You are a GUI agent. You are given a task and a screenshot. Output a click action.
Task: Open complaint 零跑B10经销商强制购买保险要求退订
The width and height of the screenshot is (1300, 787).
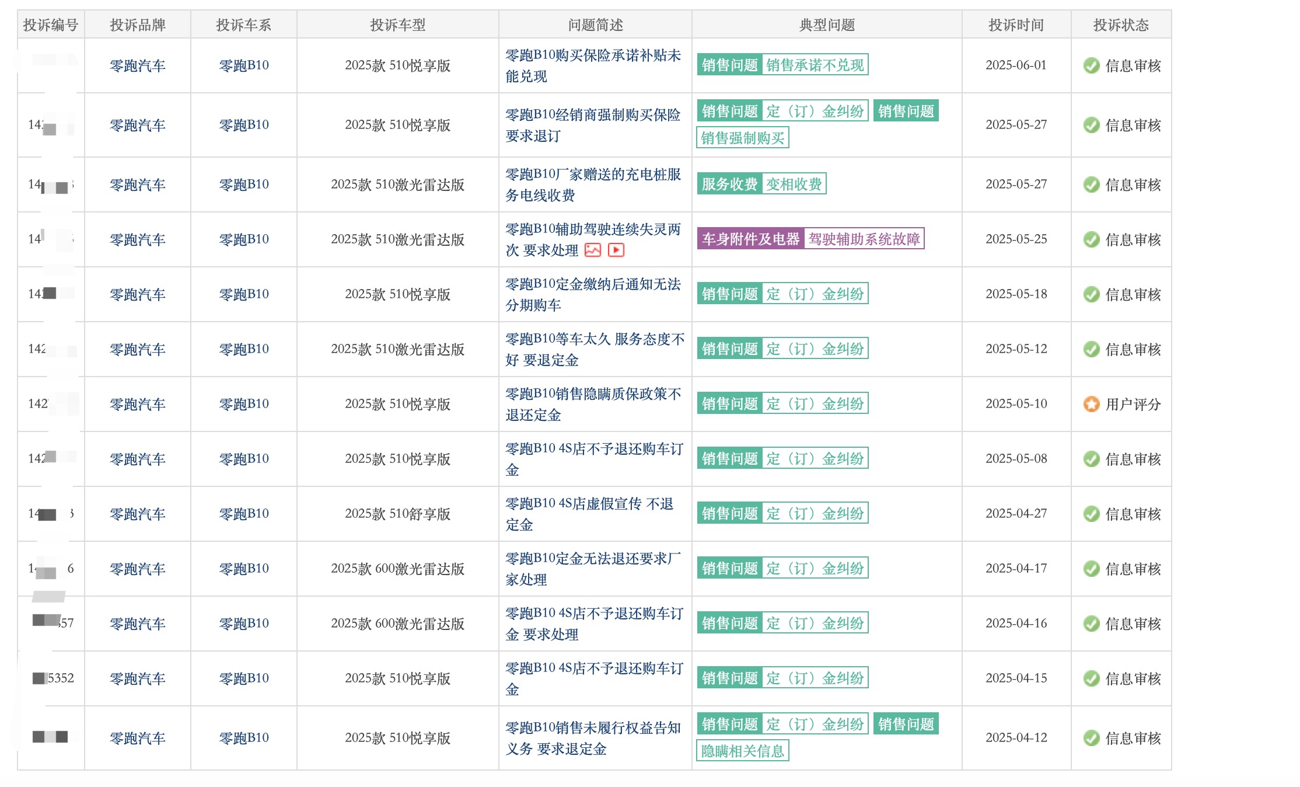[x=593, y=125]
